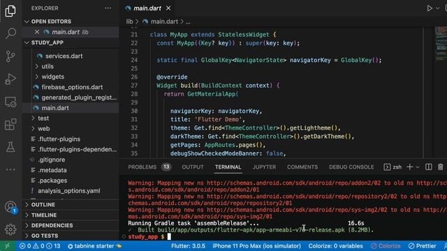The height and width of the screenshot is (251, 447).
Task: Close the main.dart editor tab
Action: (x=168, y=8)
